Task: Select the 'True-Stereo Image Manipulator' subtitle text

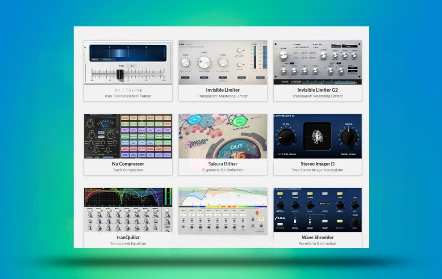Action: point(317,170)
